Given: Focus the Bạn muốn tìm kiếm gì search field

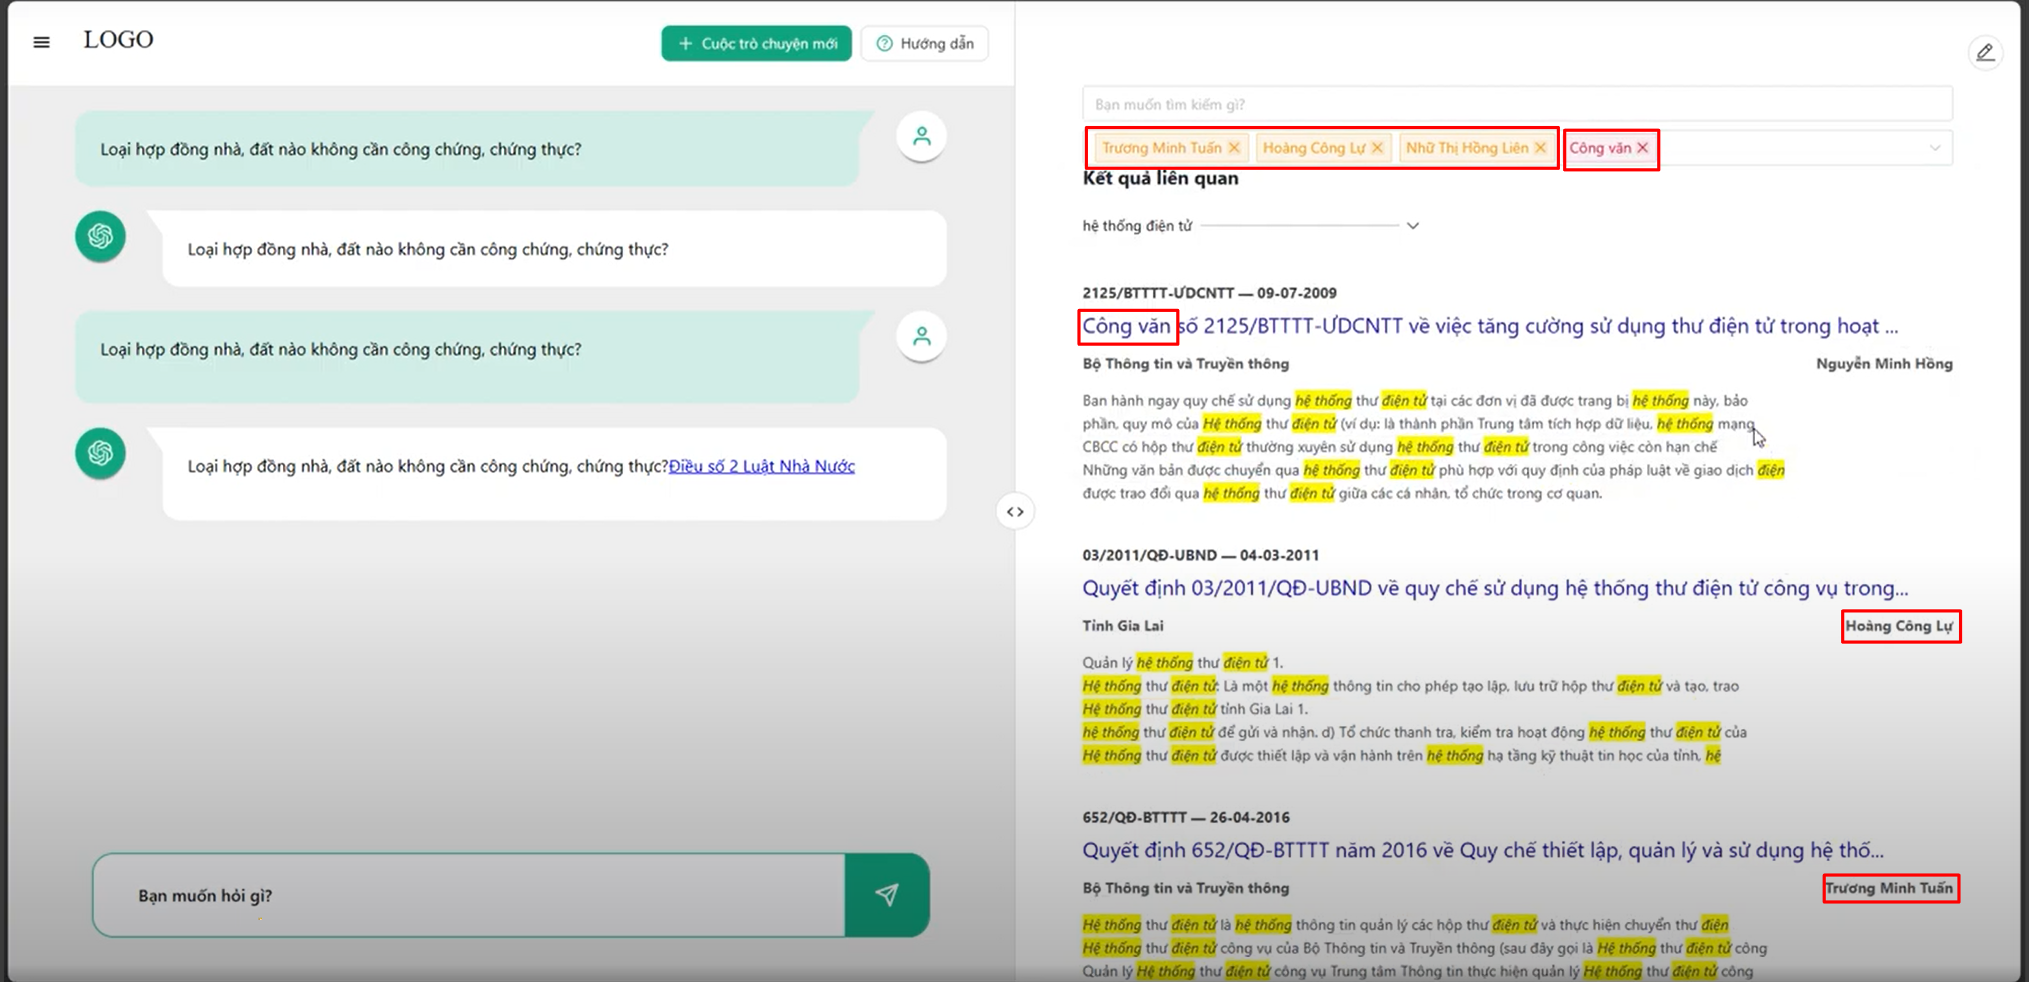Looking at the screenshot, I should tap(1517, 105).
